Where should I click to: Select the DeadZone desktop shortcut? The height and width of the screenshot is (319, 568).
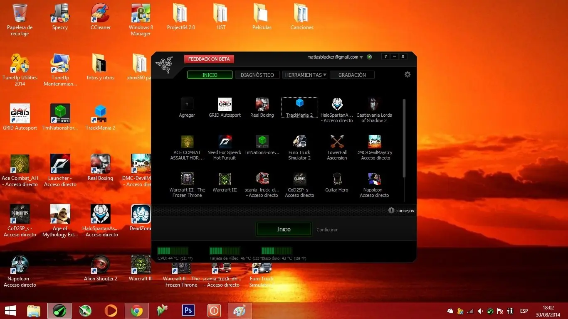pyautogui.click(x=141, y=218)
